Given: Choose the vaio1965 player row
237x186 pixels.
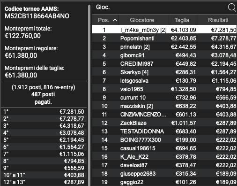Looking at the screenshot, I should coord(164,89).
